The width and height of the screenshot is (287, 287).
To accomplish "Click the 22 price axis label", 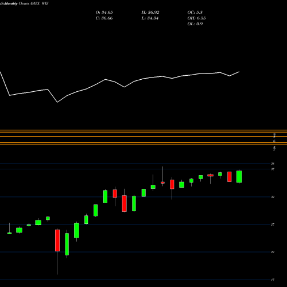I will (273, 252).
